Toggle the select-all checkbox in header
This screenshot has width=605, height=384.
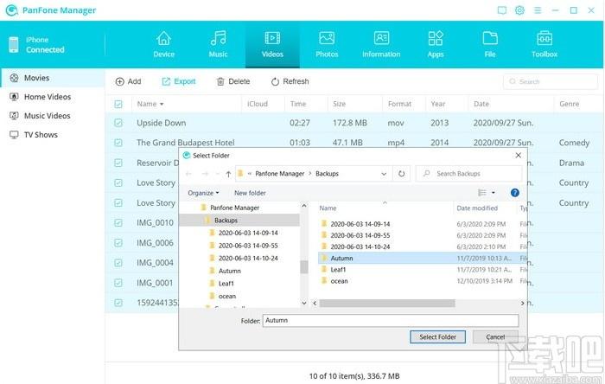click(118, 104)
